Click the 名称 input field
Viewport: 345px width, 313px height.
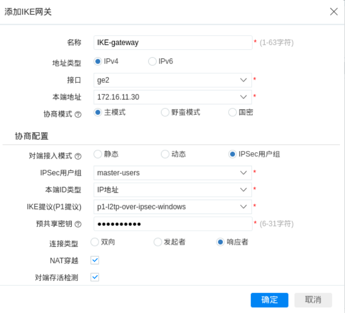[172, 43]
